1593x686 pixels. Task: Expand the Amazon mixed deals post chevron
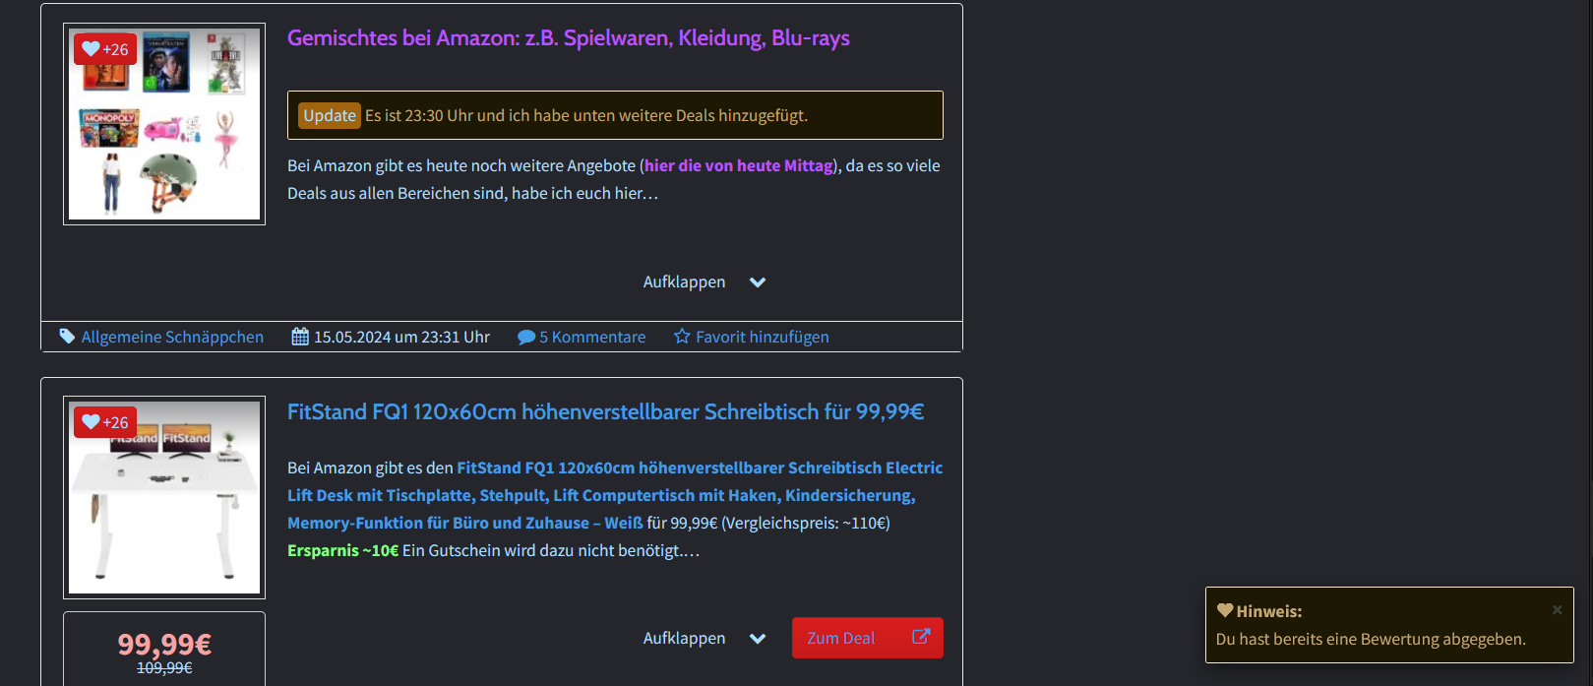tap(758, 282)
